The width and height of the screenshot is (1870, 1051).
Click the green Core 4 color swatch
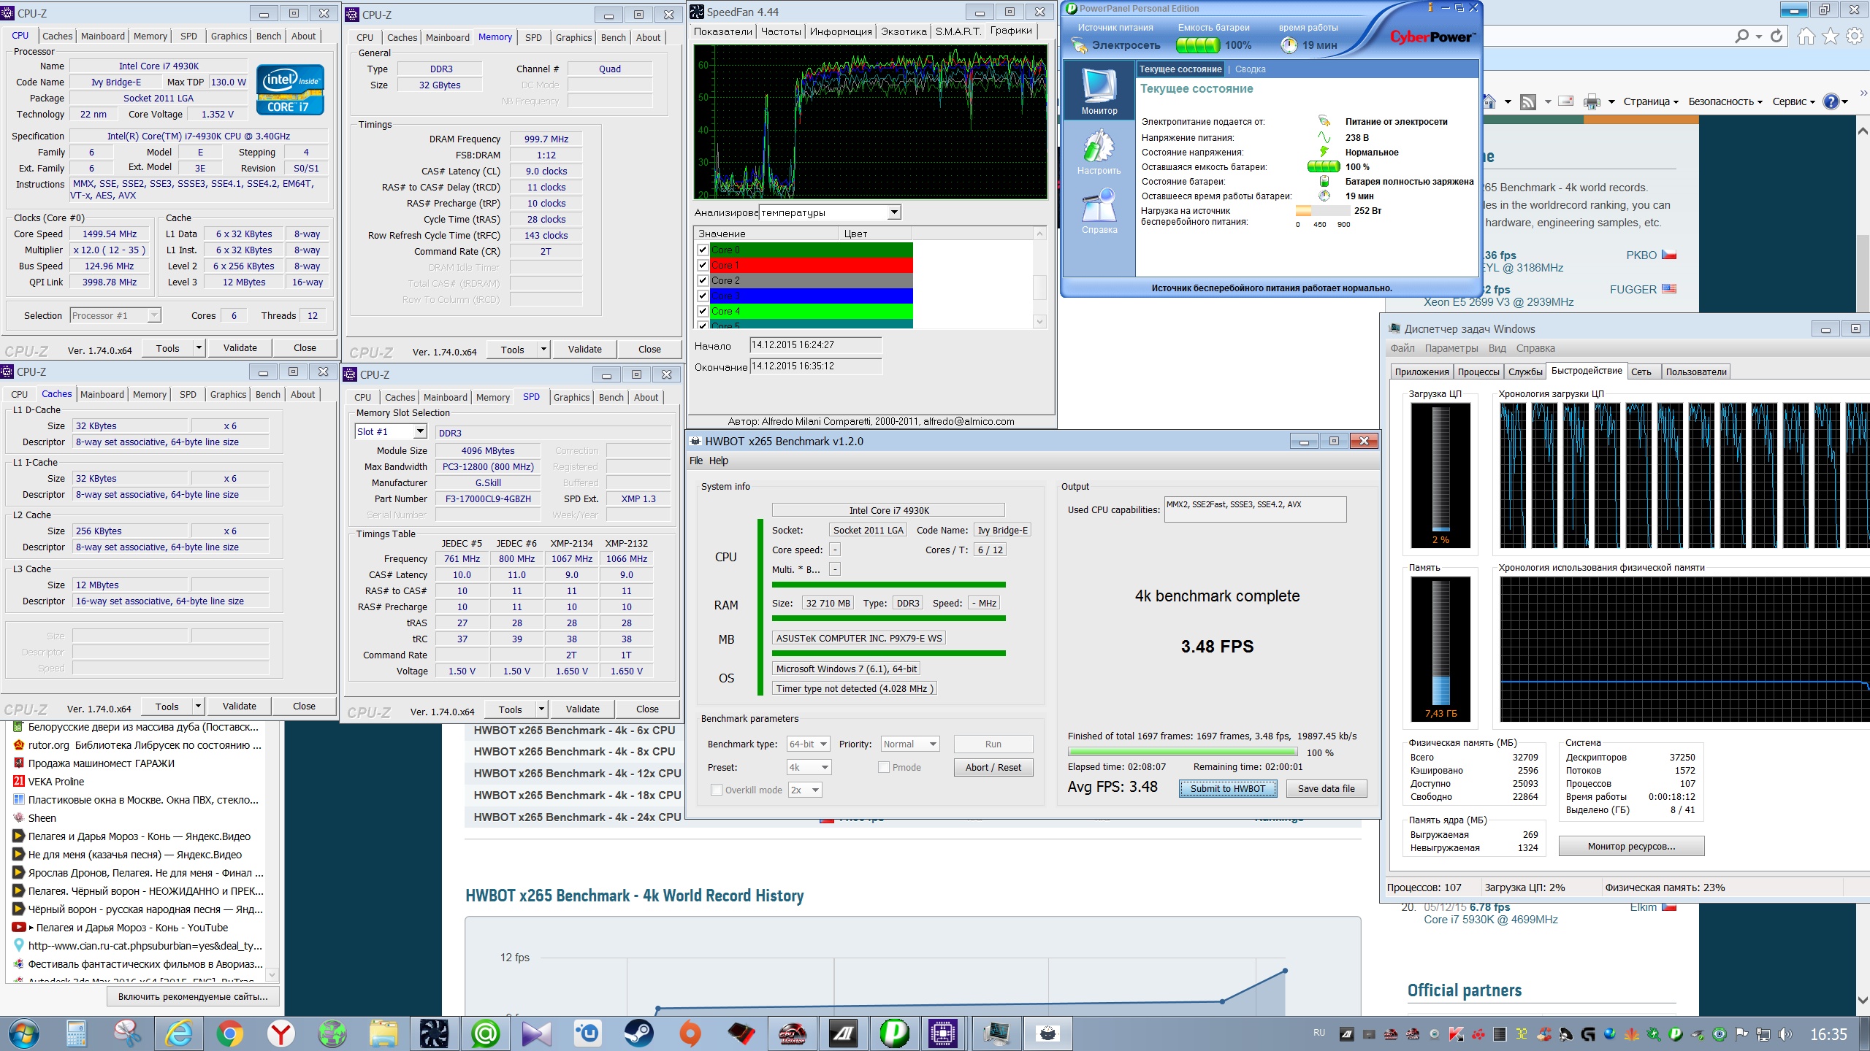coord(811,311)
